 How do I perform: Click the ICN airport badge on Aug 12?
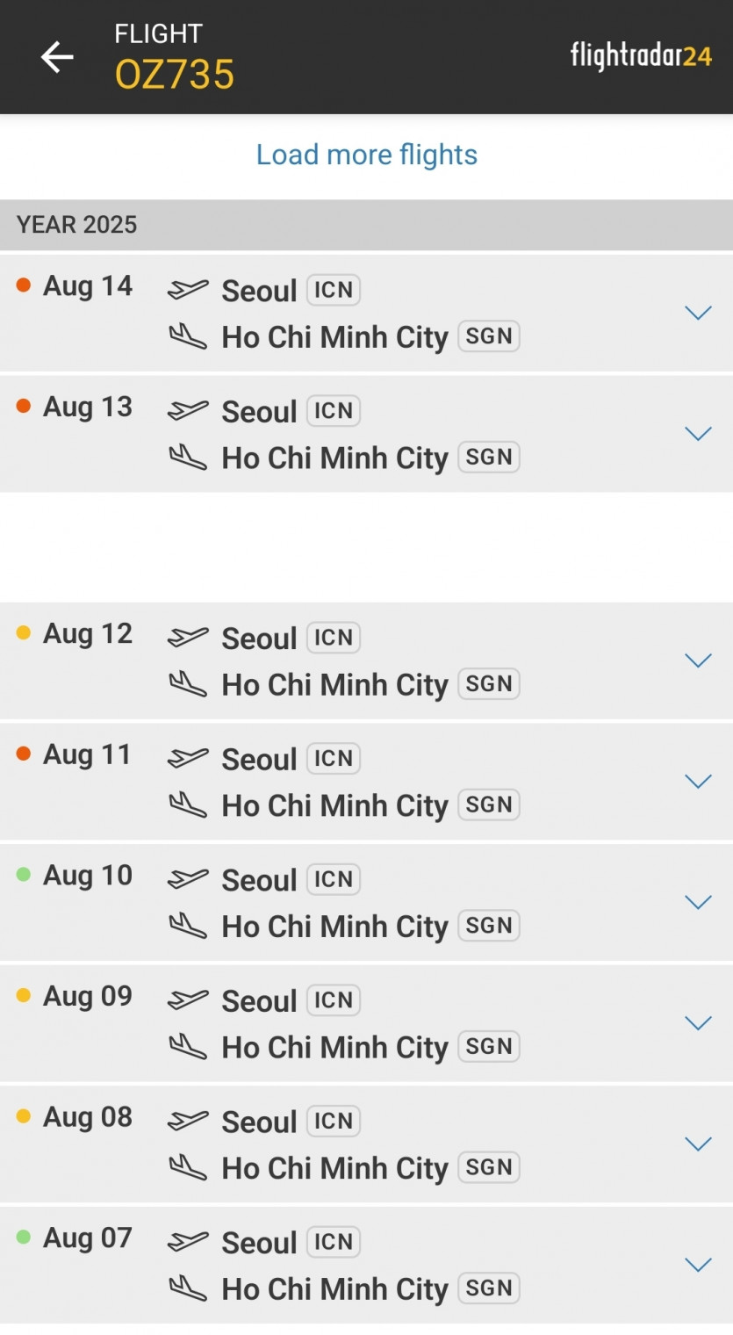(x=334, y=638)
